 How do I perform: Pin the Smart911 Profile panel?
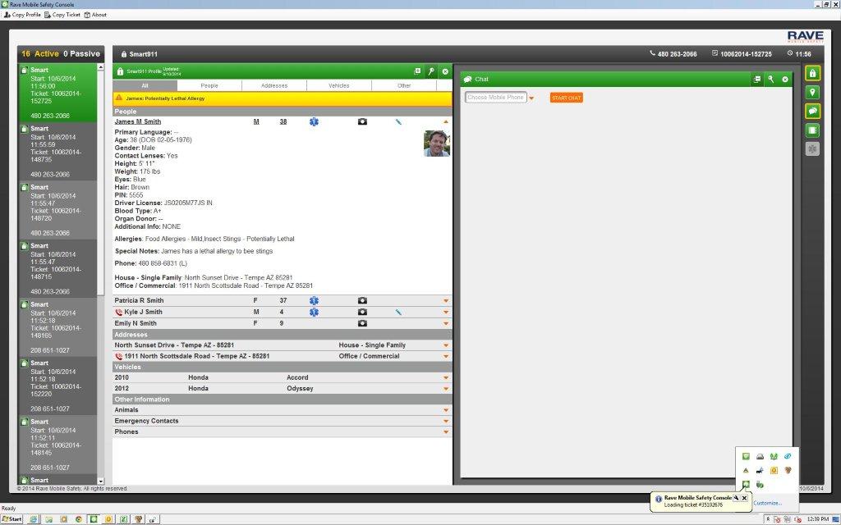[431, 71]
